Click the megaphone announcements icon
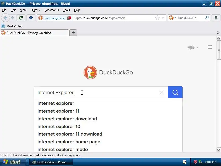Viewport: 221px width, 166px height. click(191, 47)
